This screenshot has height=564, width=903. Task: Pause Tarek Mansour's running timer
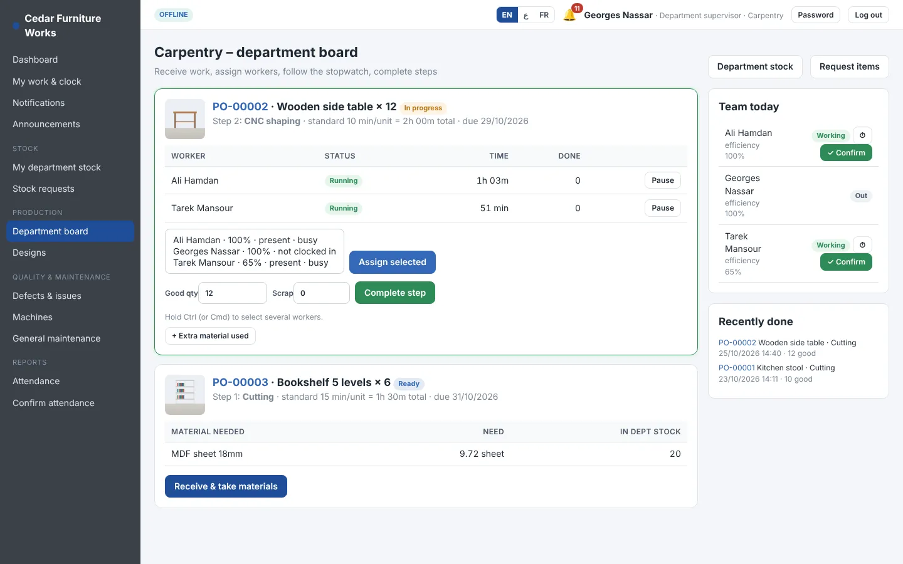pyautogui.click(x=663, y=208)
